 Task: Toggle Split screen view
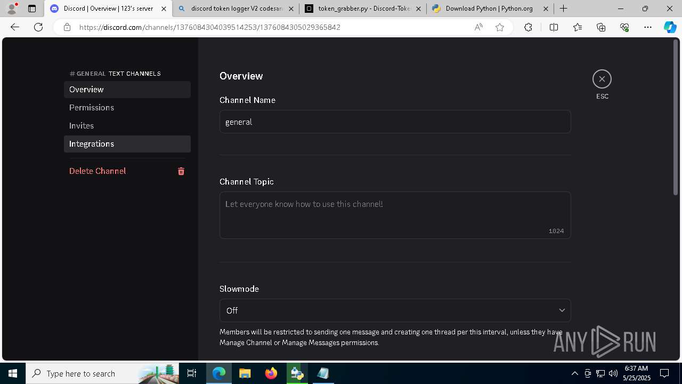click(554, 27)
